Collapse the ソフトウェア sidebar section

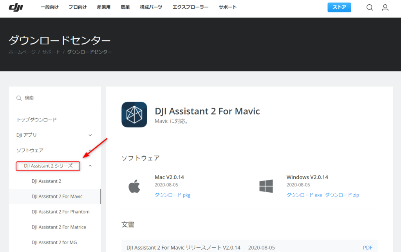(90, 150)
